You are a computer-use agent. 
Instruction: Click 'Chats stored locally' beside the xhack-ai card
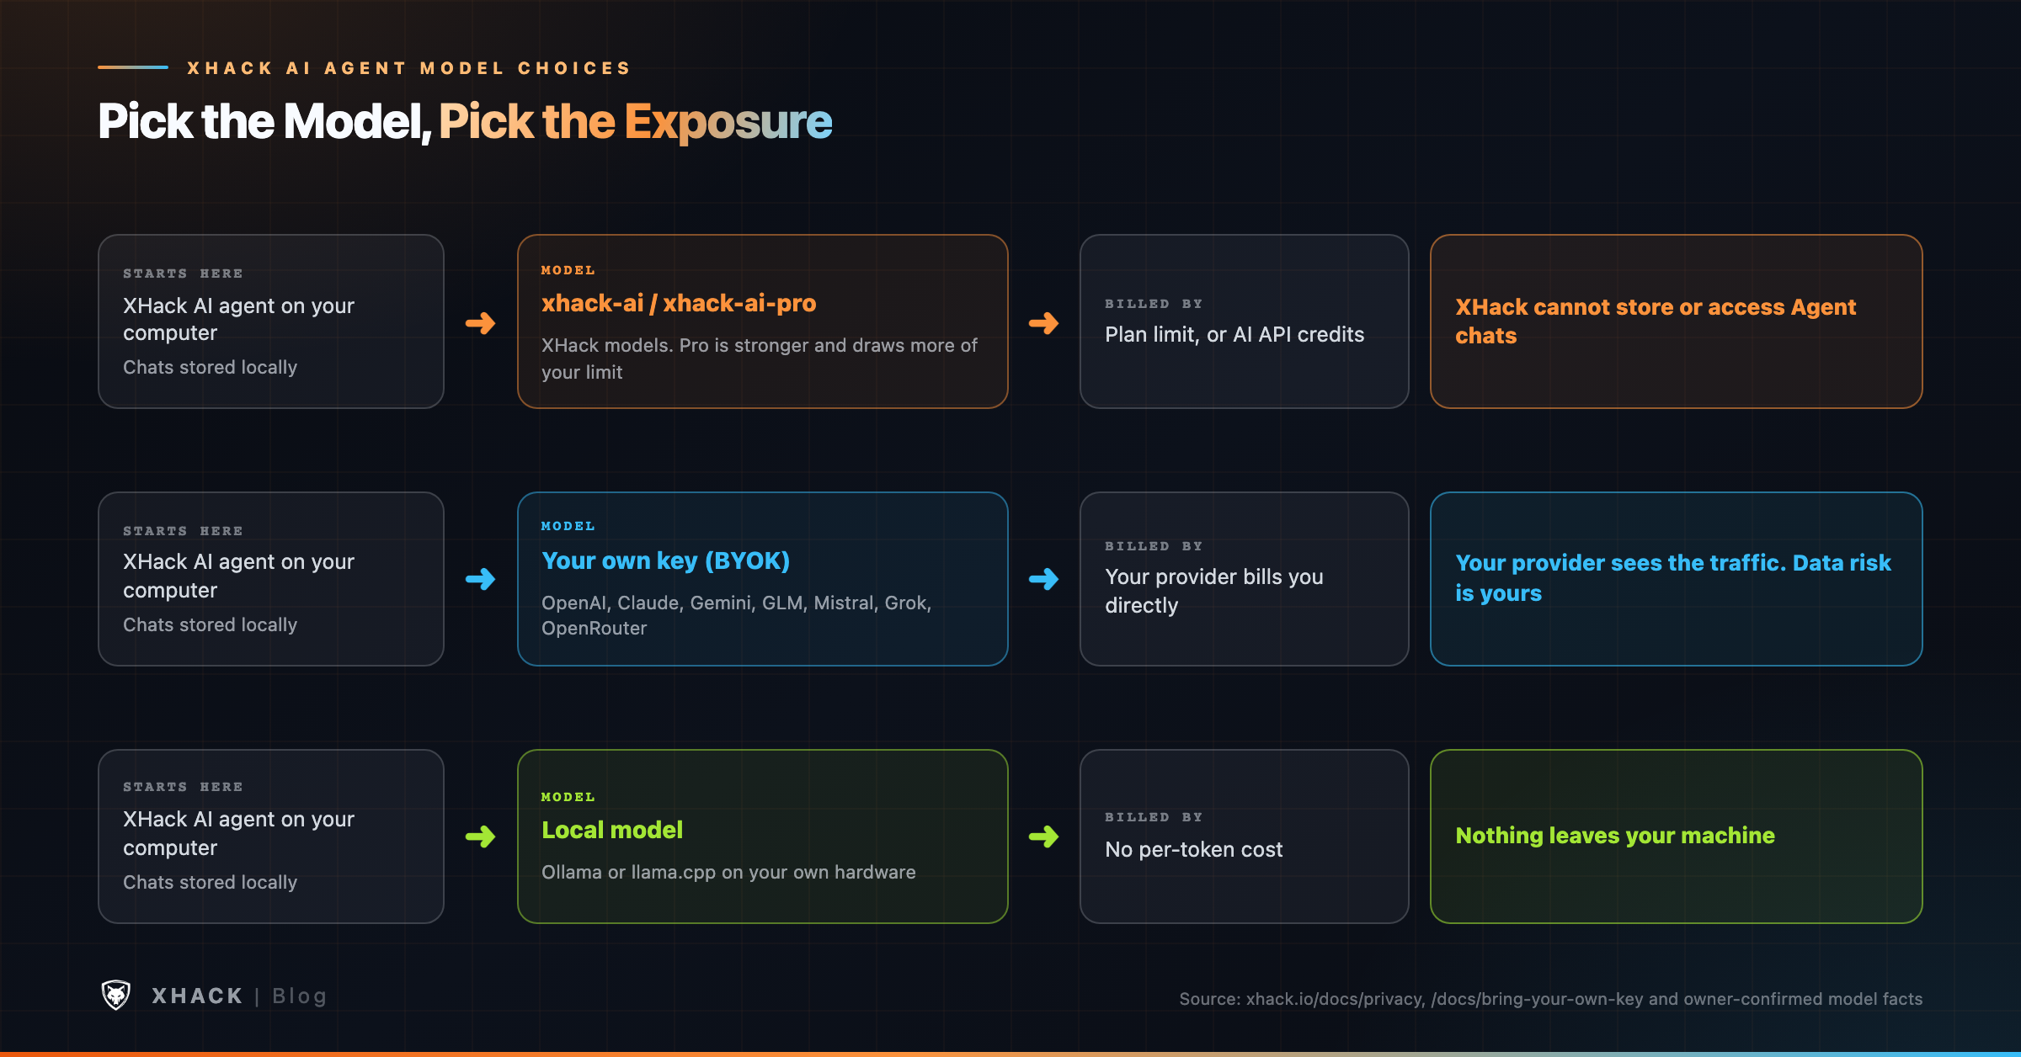coord(210,367)
